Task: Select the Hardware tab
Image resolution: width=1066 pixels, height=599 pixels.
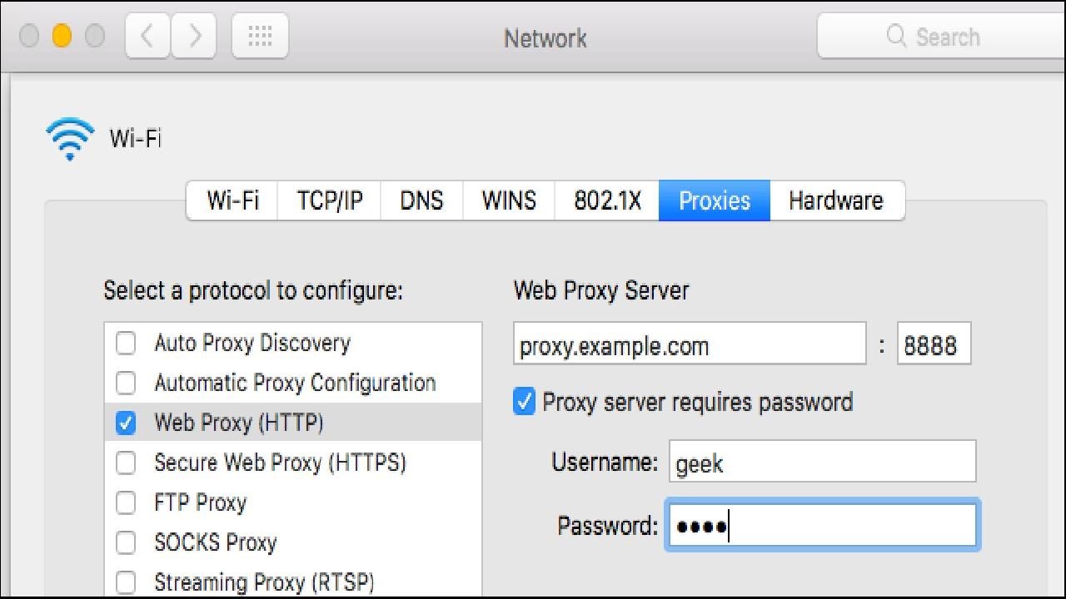Action: coord(835,200)
